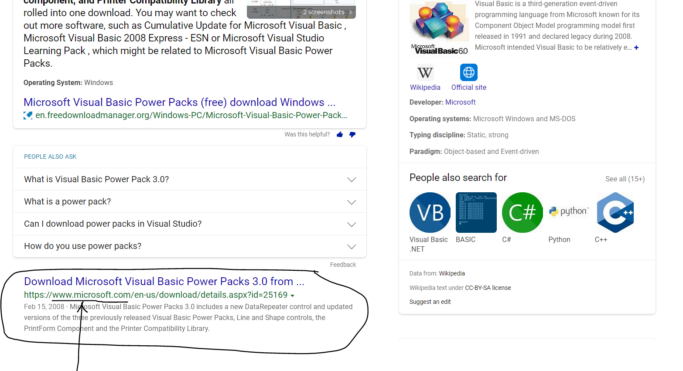The width and height of the screenshot is (683, 371).
Task: Click the 'Typing discipline: Static, strong' text
Action: click(459, 135)
